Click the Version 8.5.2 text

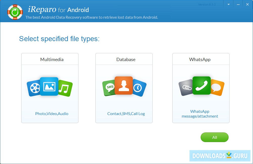[x=207, y=5]
